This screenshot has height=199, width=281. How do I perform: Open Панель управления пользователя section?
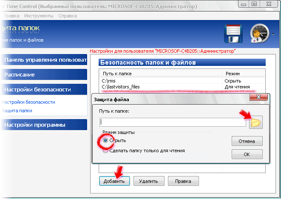(x=44, y=60)
